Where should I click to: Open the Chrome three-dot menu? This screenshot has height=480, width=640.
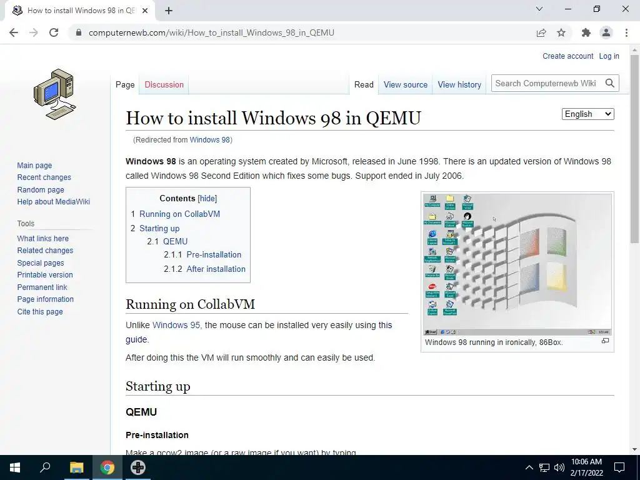click(626, 32)
